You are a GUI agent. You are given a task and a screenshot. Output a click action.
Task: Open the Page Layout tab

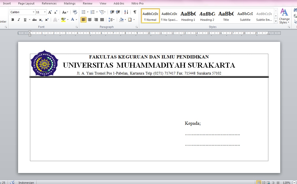point(26,3)
